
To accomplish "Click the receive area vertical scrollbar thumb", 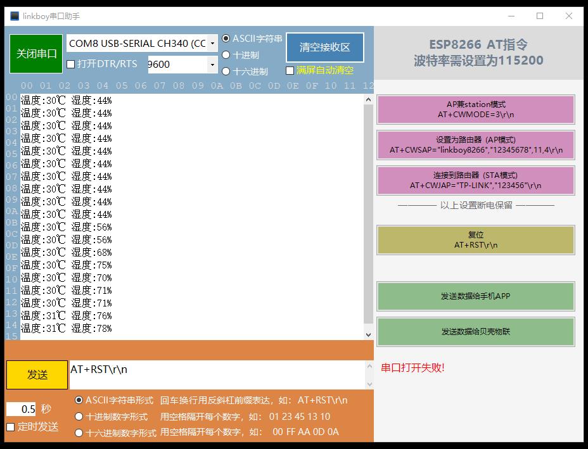I will [368, 213].
